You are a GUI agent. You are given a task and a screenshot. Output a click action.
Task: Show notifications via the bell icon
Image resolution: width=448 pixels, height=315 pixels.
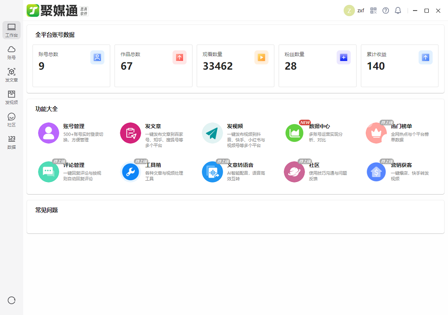pyautogui.click(x=398, y=10)
